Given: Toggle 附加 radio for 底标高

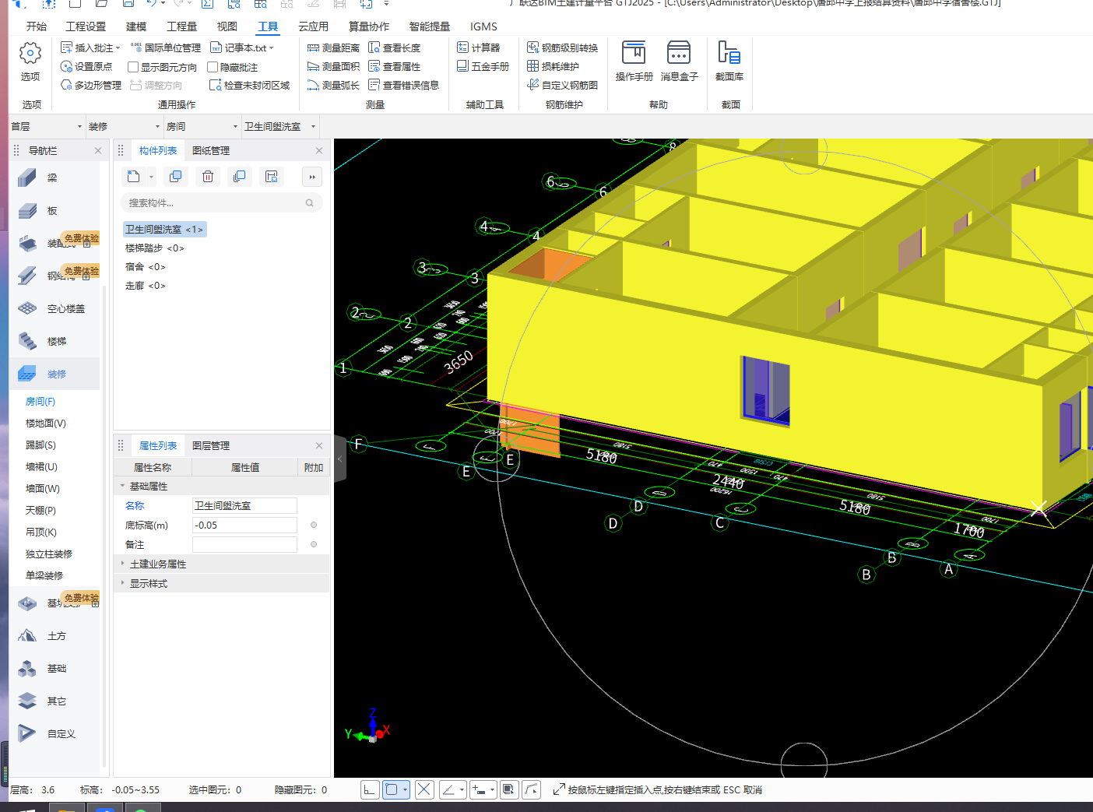Looking at the screenshot, I should pyautogui.click(x=314, y=525).
